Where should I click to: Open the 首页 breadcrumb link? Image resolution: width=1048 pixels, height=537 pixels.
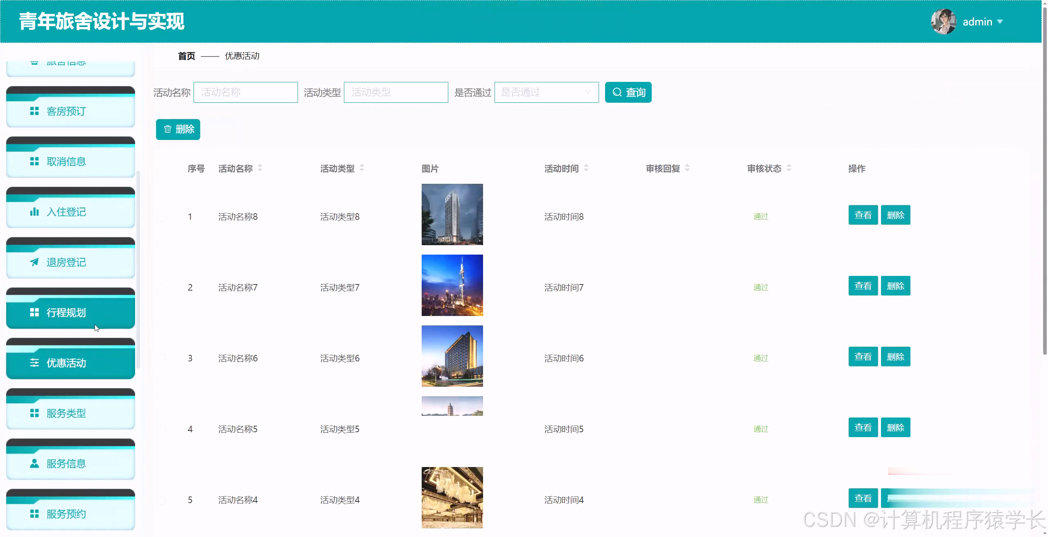click(185, 56)
